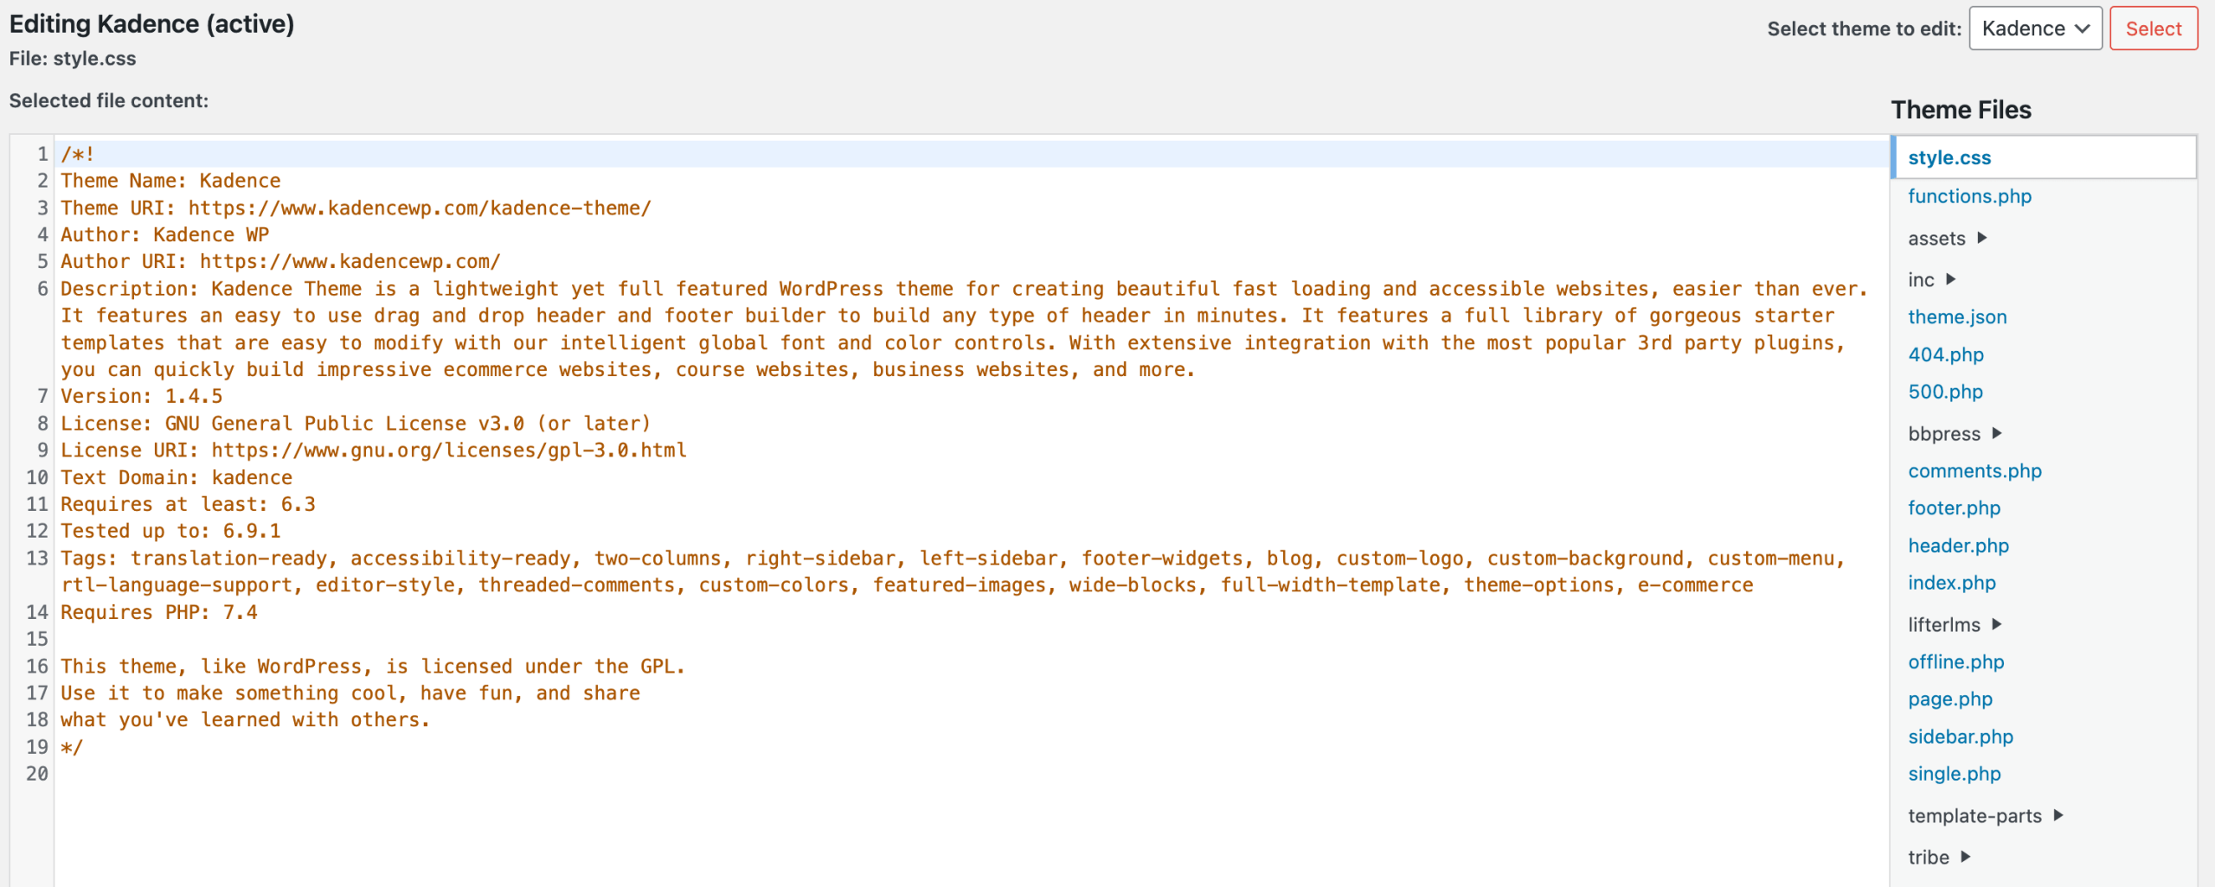Click the Select button
The height and width of the screenshot is (887, 2215).
2154,28
